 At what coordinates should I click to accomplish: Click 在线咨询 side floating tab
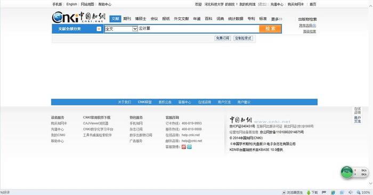pos(358,111)
